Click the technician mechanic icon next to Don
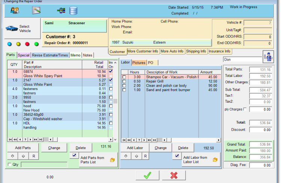This screenshot has width=281, height=183. click(x=268, y=56)
